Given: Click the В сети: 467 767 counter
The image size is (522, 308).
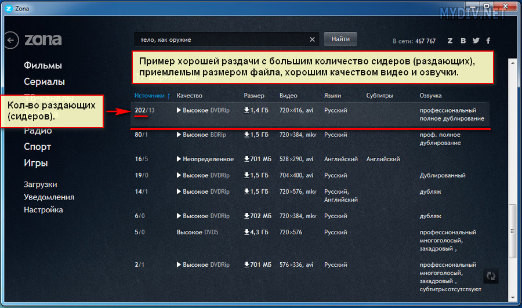Looking at the screenshot, I should tap(414, 41).
